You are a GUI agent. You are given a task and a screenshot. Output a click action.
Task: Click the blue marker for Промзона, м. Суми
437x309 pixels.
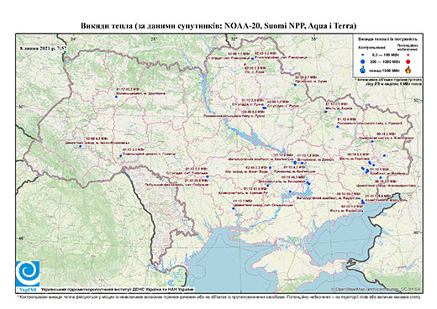(295, 85)
